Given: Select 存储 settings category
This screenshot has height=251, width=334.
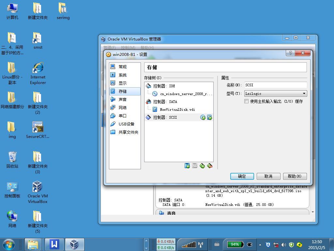Looking at the screenshot, I should (125, 92).
